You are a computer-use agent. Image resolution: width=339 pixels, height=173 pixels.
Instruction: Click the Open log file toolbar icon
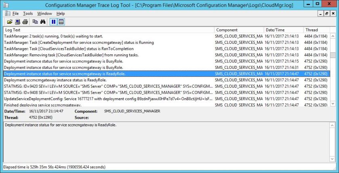point(10,22)
